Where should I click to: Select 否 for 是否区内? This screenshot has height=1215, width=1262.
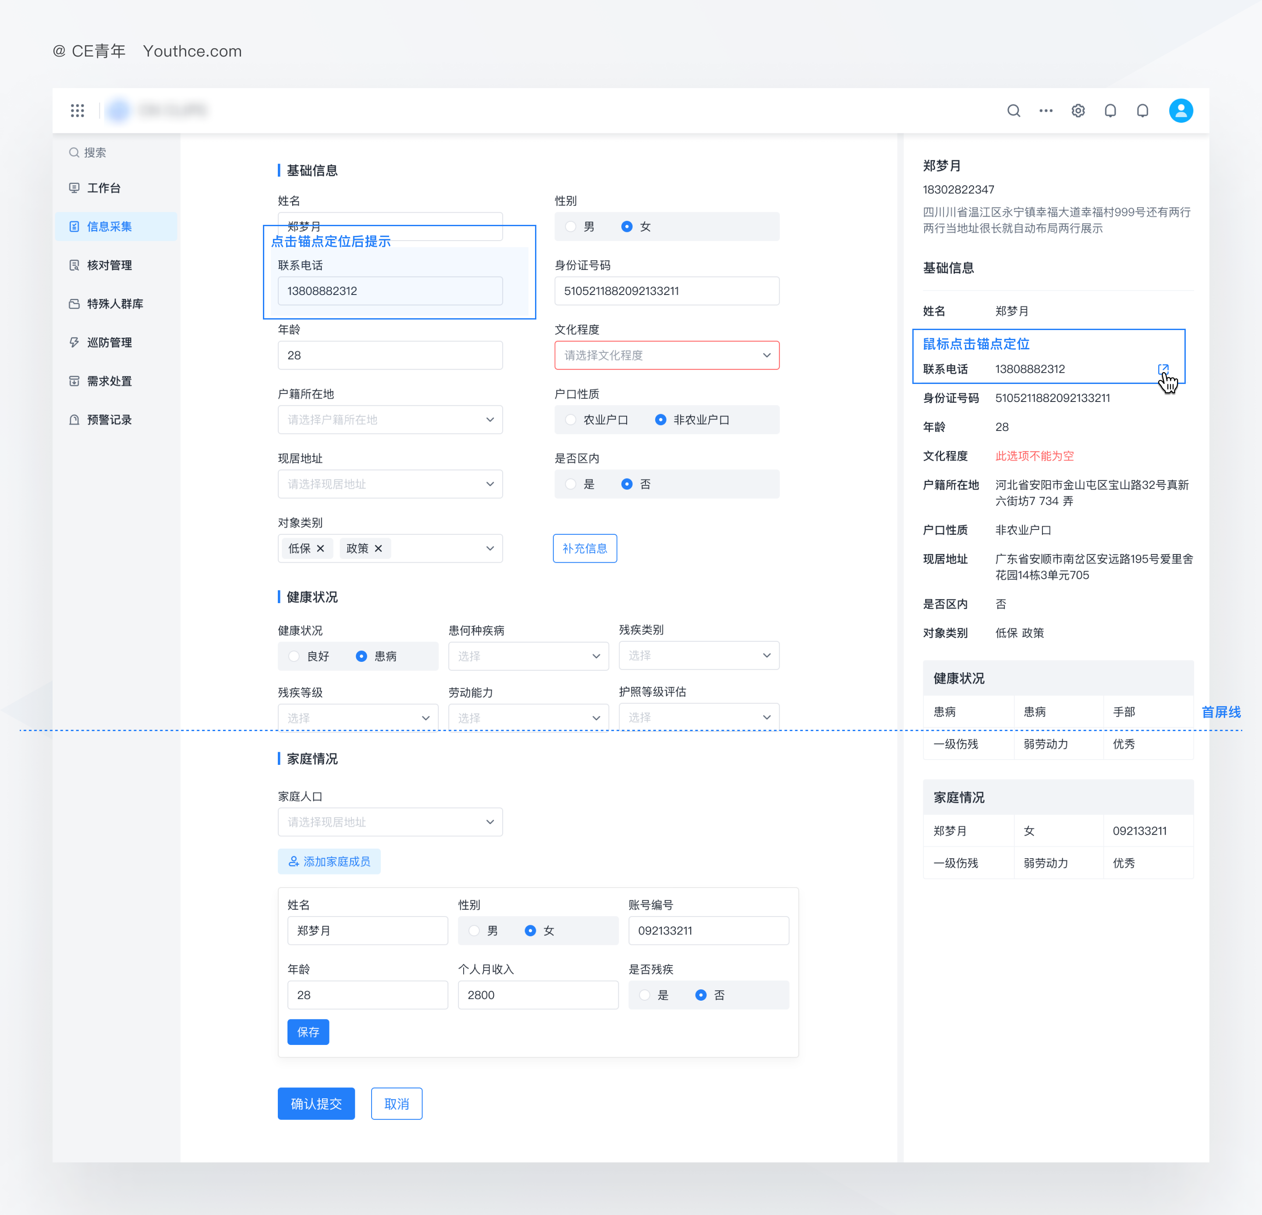627,484
